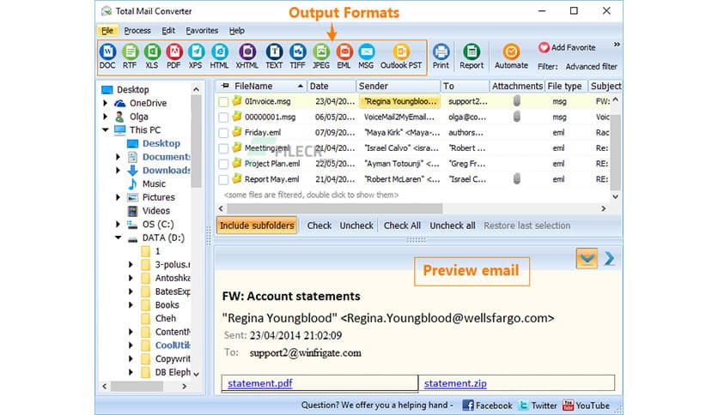718x415 pixels.
Task: Open the Automate tool
Action: 511,57
